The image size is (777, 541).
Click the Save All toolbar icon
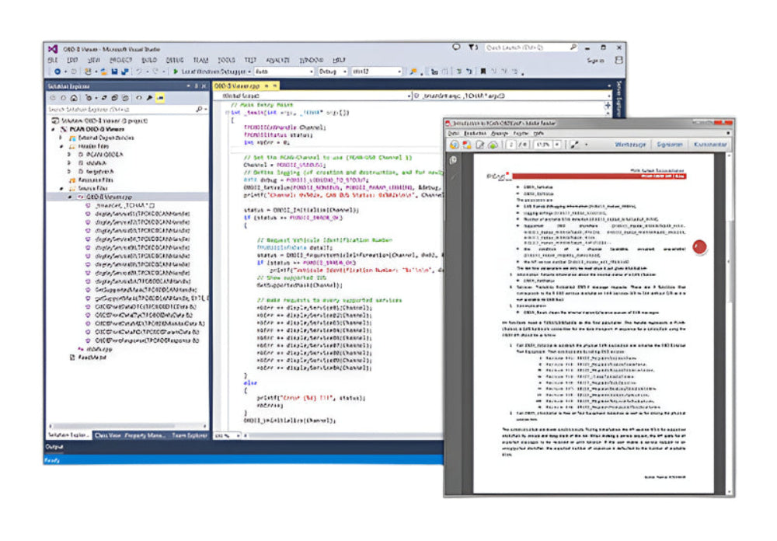click(x=124, y=72)
